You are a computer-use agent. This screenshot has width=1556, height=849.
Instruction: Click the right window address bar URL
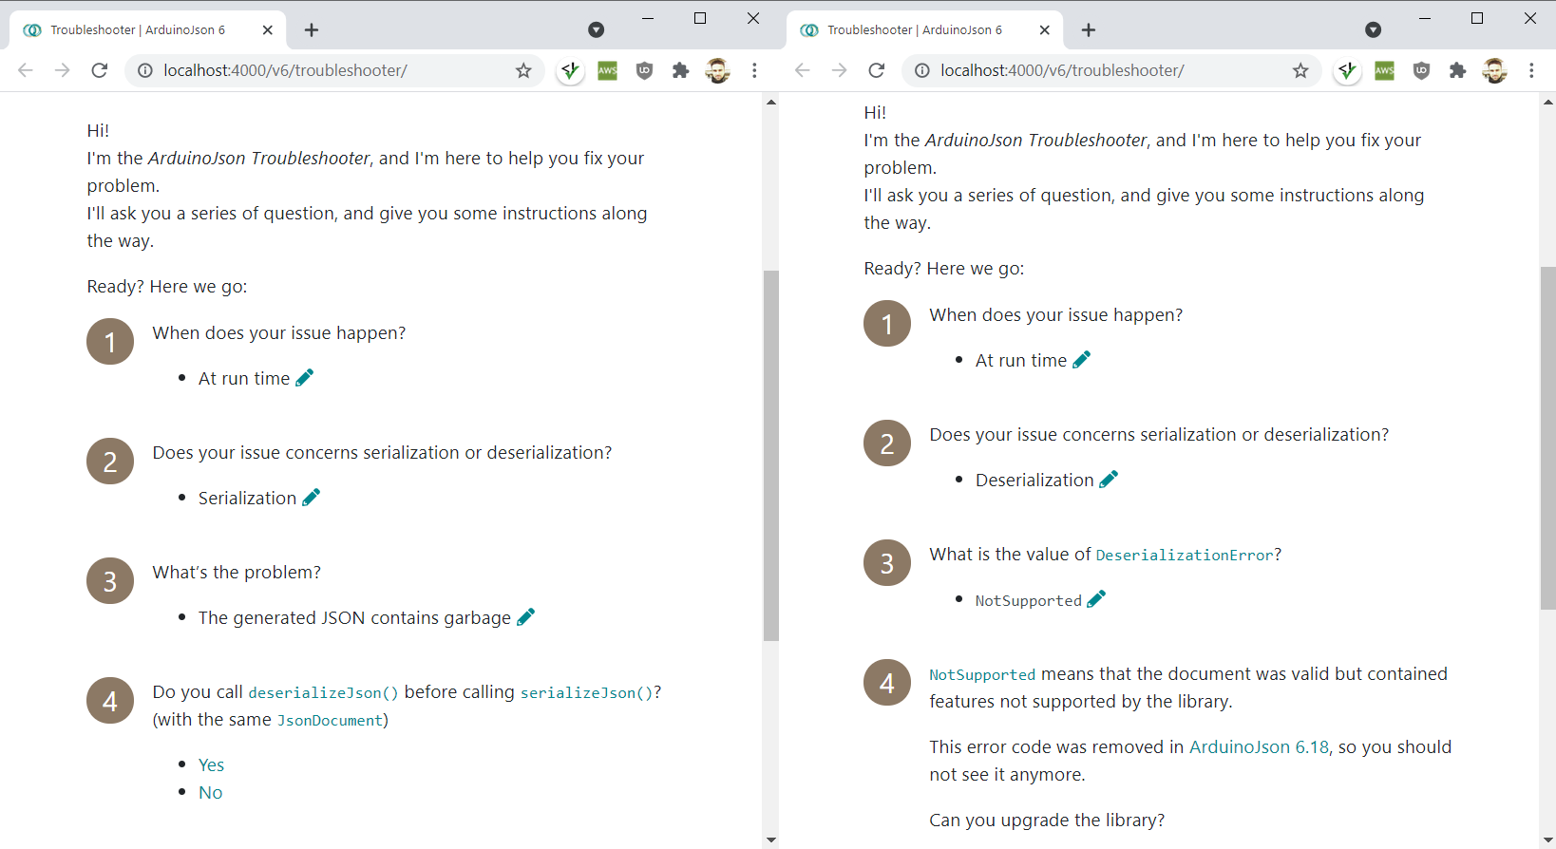1062,70
